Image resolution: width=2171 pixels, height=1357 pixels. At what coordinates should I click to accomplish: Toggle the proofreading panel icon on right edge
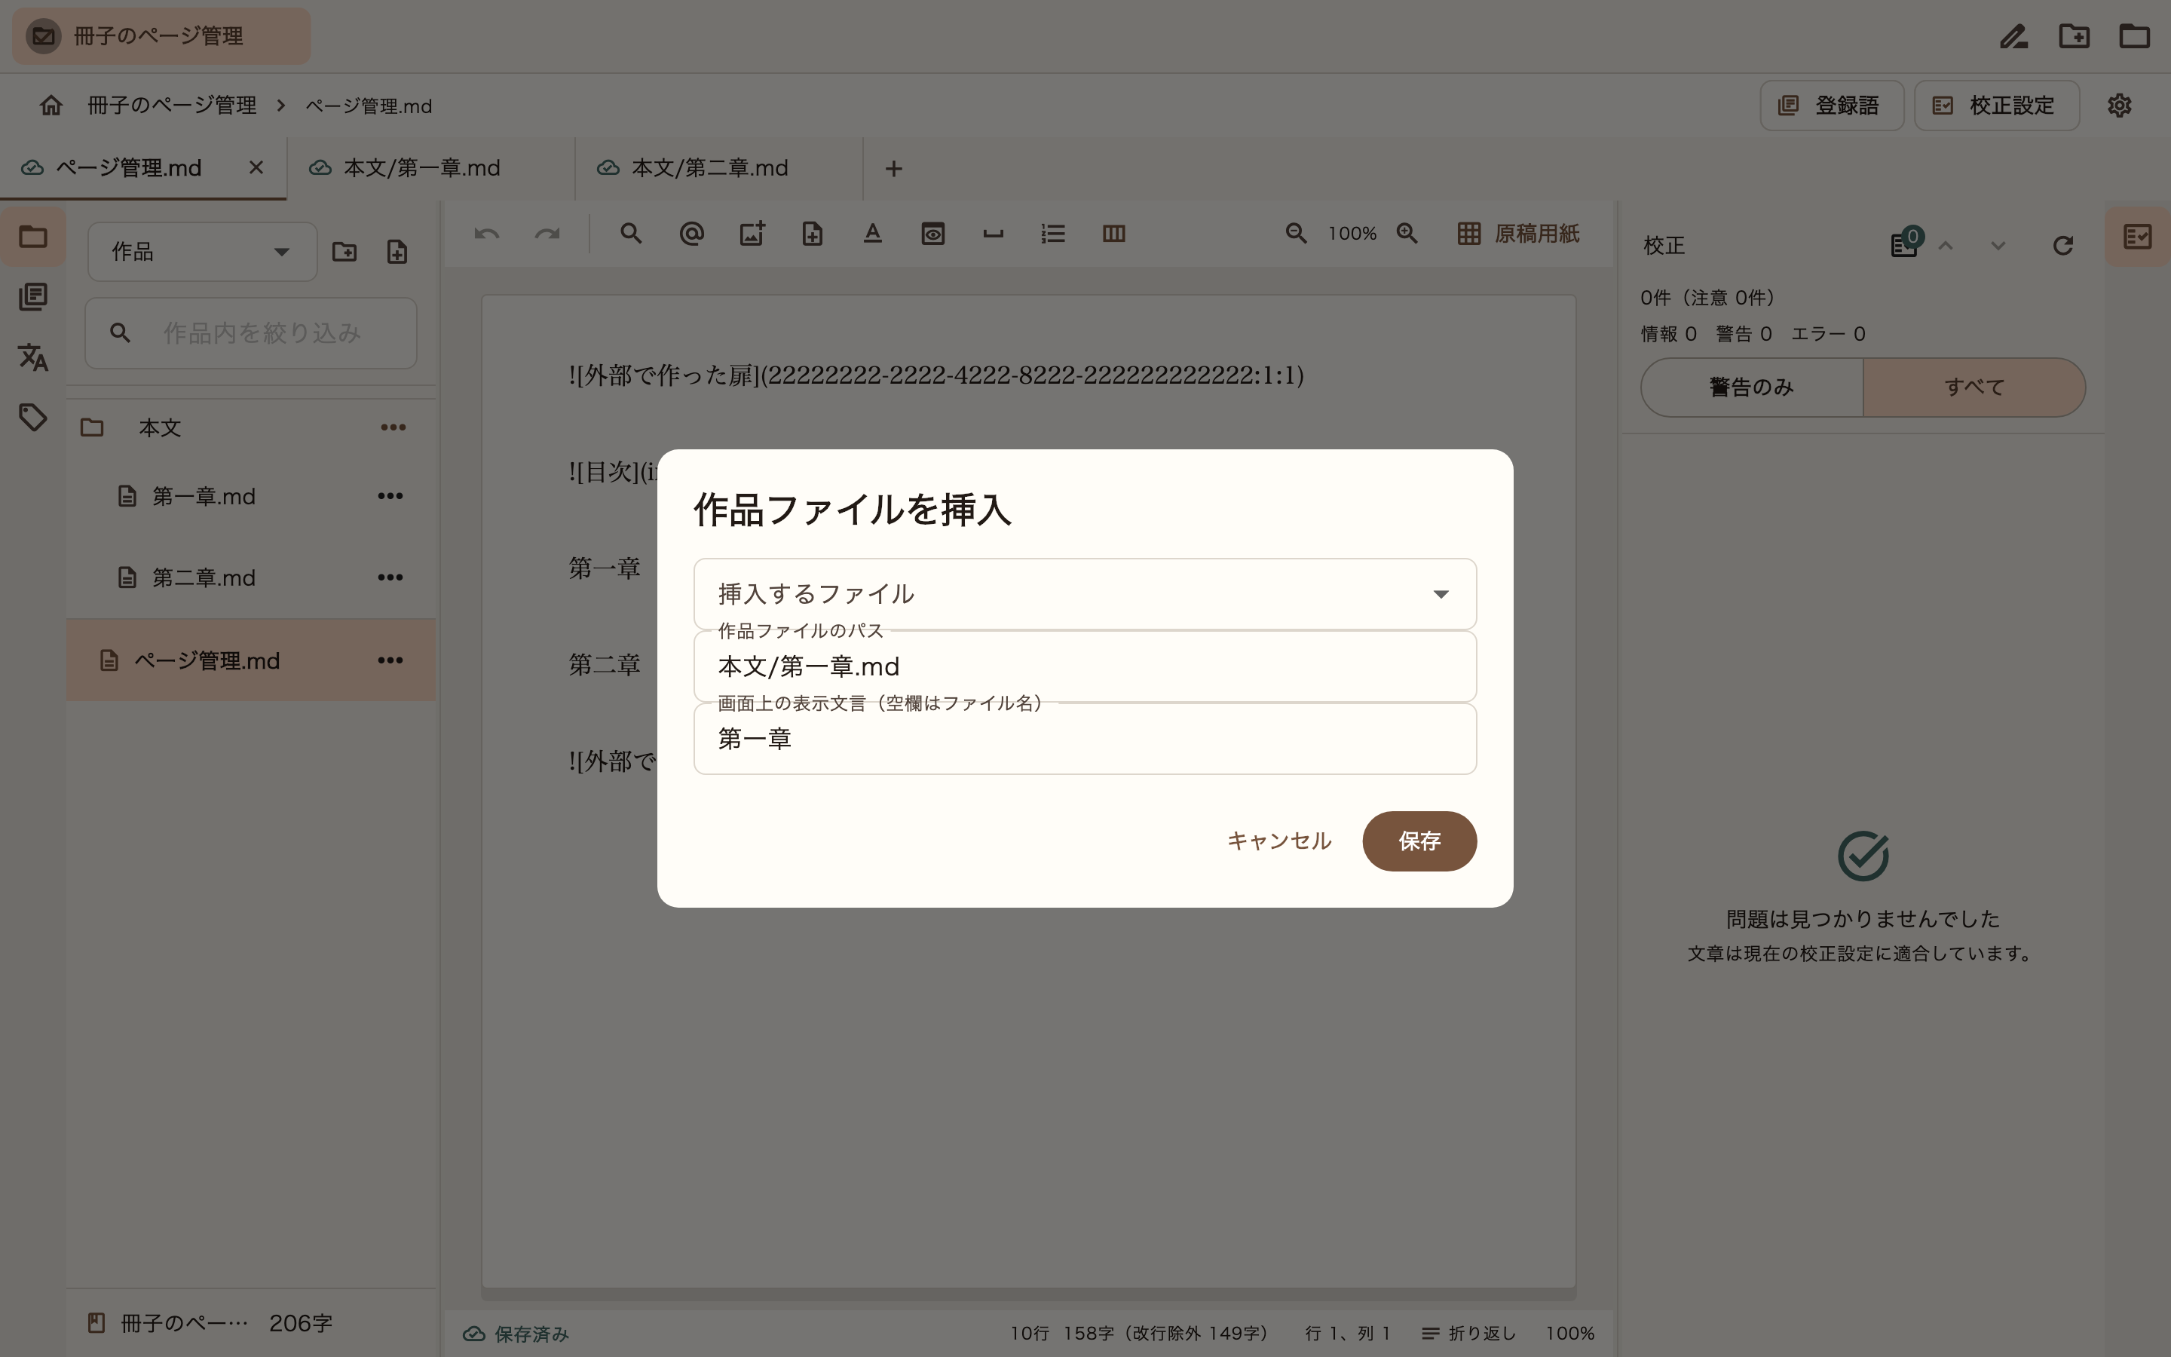coord(2138,237)
